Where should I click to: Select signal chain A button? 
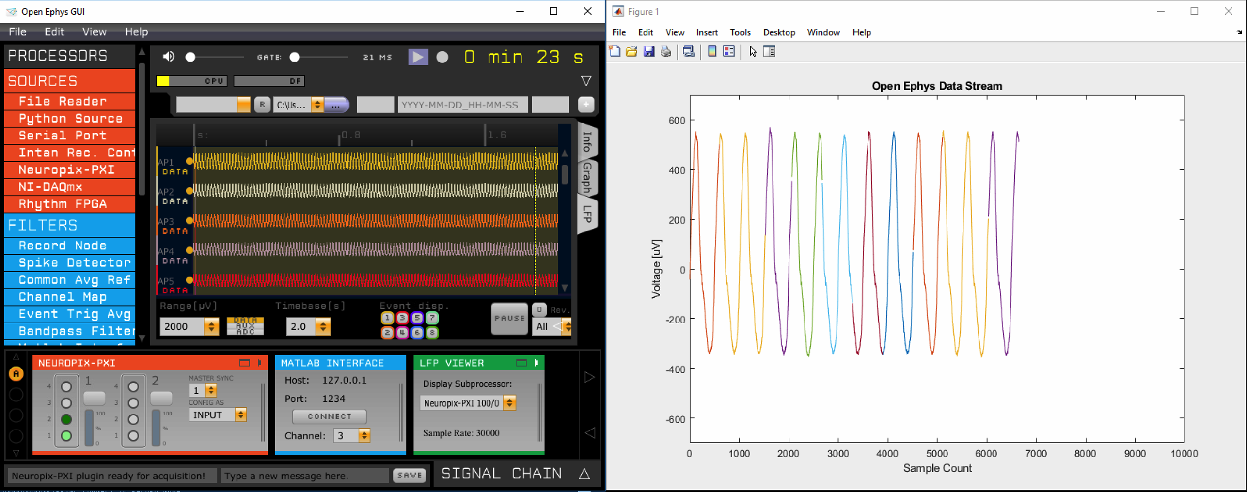[16, 374]
